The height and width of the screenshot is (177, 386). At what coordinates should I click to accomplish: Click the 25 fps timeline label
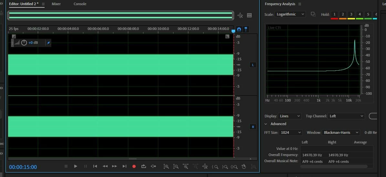(x=14, y=29)
